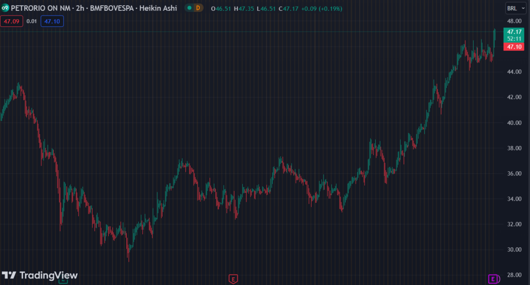This screenshot has width=530, height=285.
Task: Click the 44.00 price axis label
Action: [x=514, y=71]
